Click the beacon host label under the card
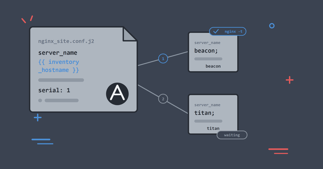This screenshot has width=323, height=169. click(x=213, y=66)
